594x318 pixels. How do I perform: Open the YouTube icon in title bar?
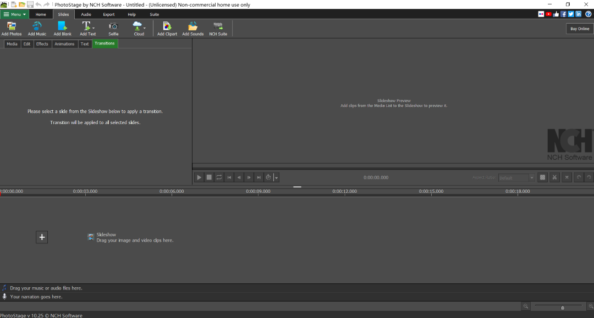coord(548,14)
